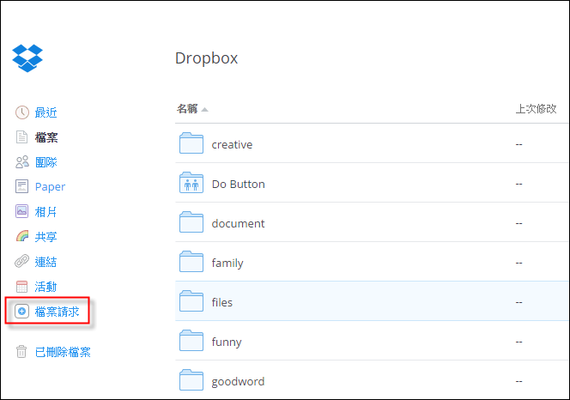Click the files folder icon
Viewport: 570px width, 400px height.
tap(191, 301)
